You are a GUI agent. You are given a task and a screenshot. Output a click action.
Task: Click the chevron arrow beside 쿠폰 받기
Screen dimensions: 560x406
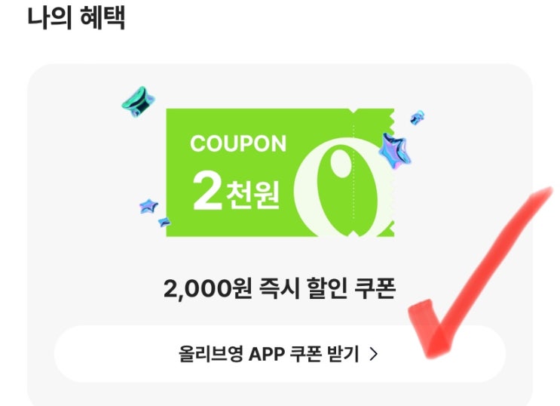(x=374, y=354)
